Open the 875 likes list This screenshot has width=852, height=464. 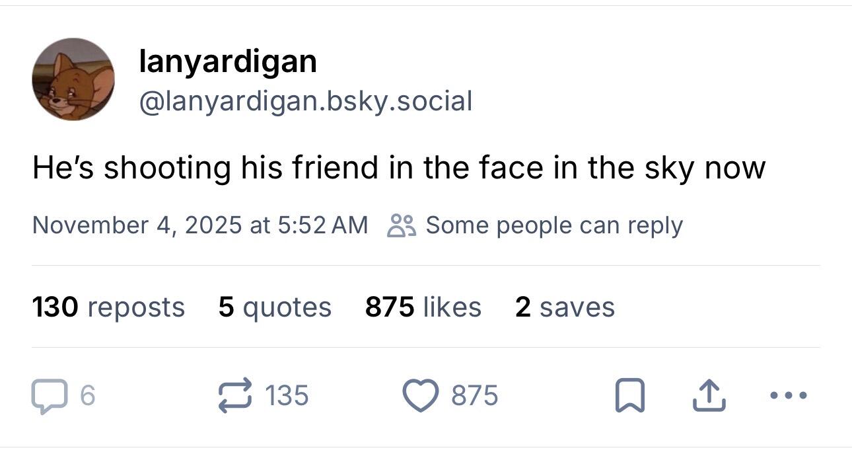[423, 307]
